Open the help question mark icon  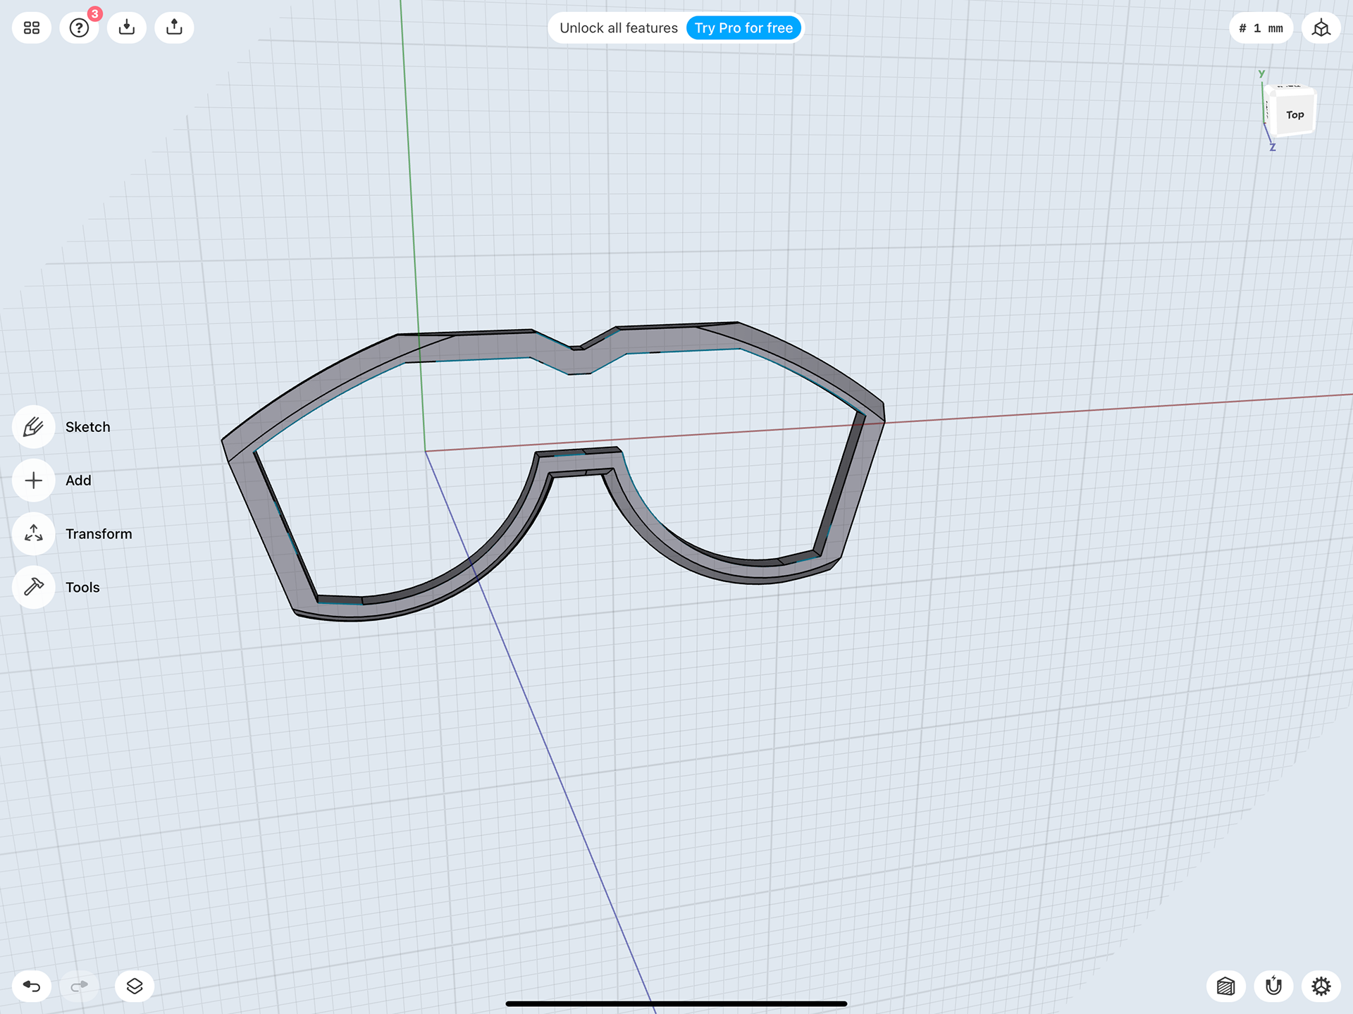tap(79, 28)
